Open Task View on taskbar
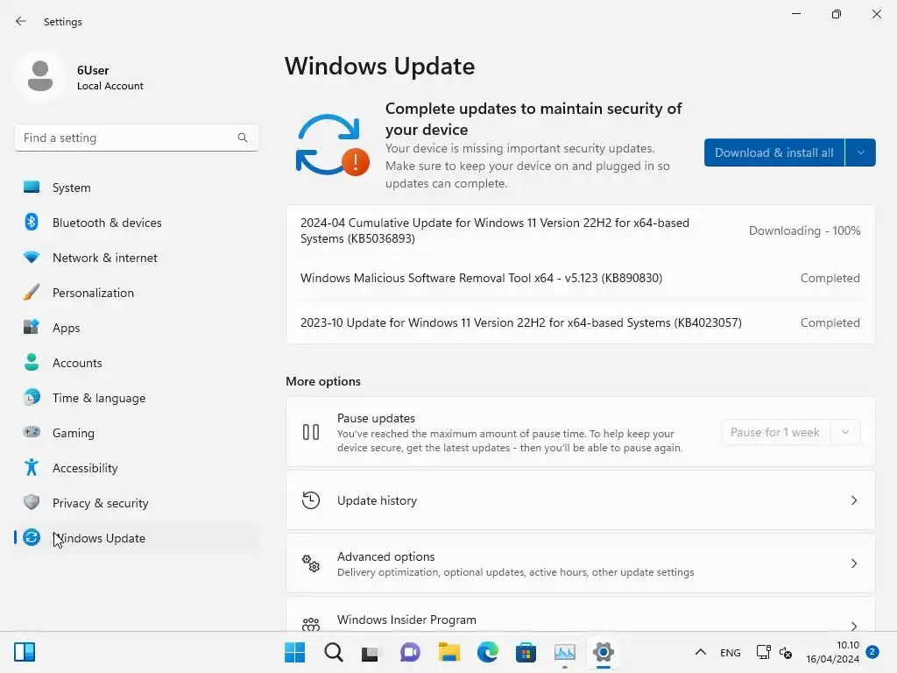The image size is (897, 673). pyautogui.click(x=371, y=652)
